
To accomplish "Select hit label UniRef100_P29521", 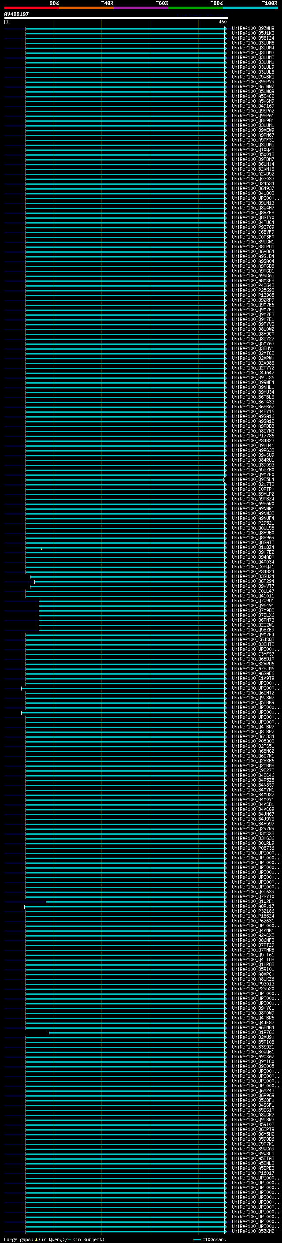I will point(253,523).
